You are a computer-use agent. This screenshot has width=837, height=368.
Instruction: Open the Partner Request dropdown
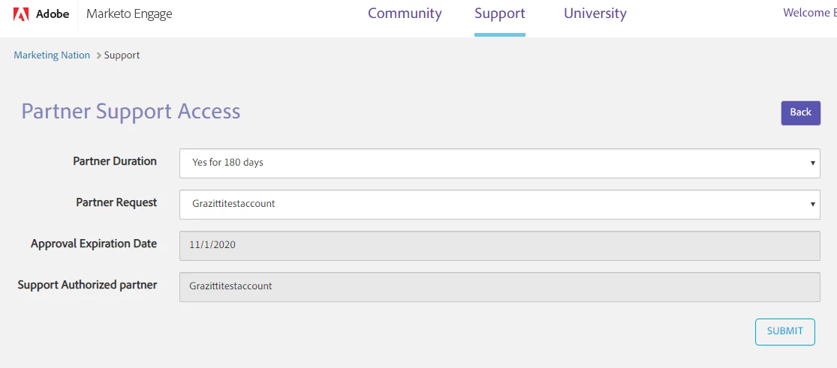click(x=500, y=205)
